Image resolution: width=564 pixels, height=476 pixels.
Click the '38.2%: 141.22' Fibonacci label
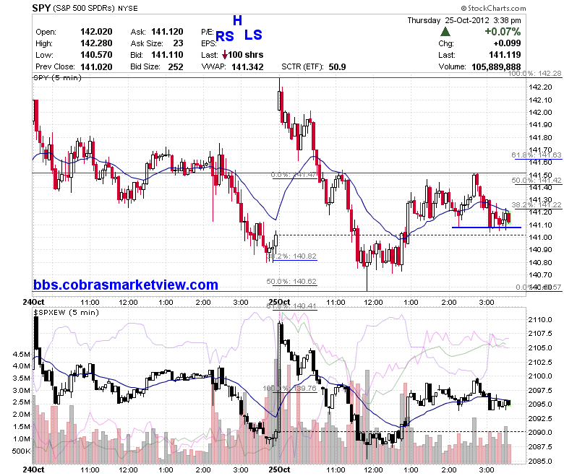[537, 204]
